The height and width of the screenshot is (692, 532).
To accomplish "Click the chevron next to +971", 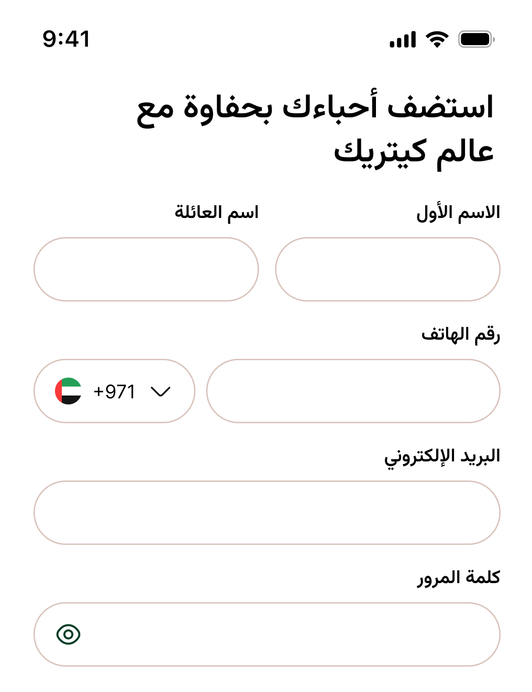I will 161,391.
